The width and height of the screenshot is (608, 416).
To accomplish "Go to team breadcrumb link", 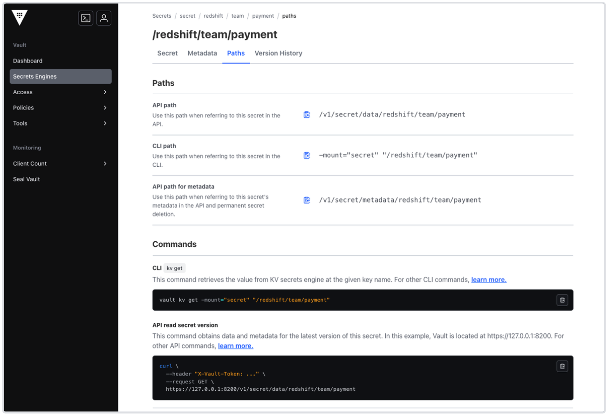I will [238, 16].
